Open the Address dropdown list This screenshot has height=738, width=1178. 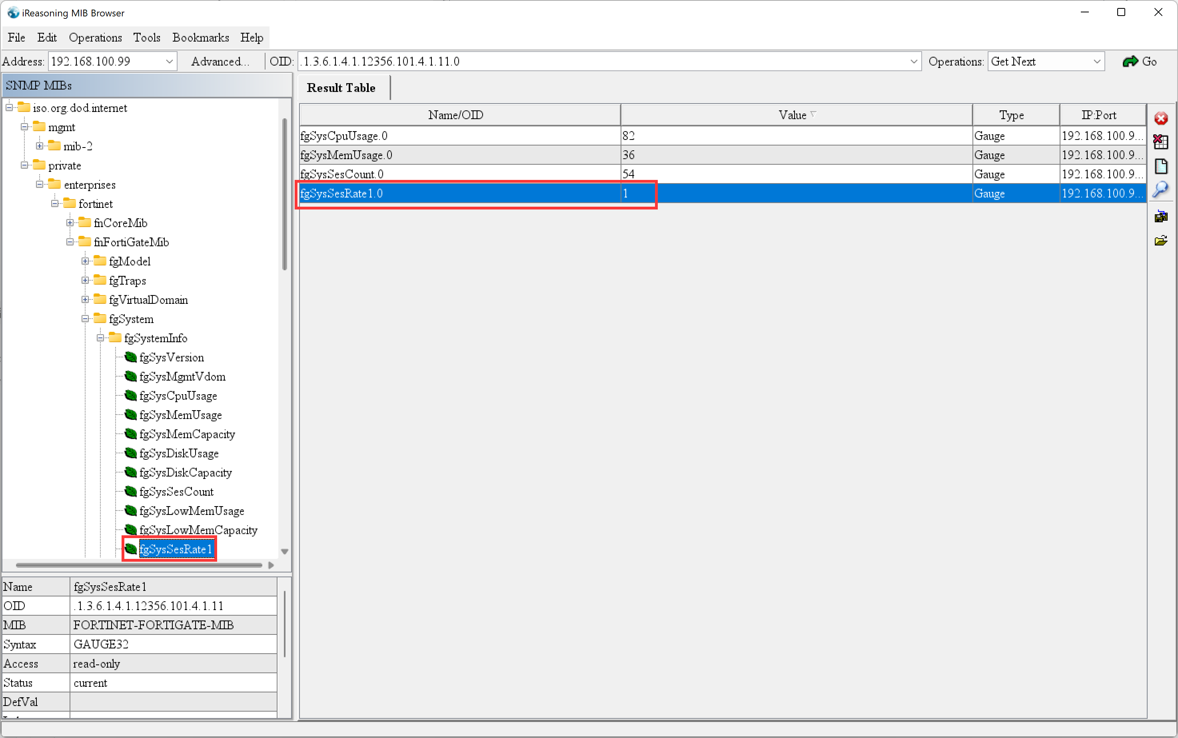[x=169, y=62]
